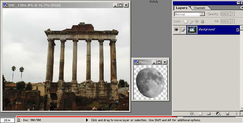The height and width of the screenshot is (123, 243).
Task: Create a new layer using bottom icon
Action: [227, 113]
